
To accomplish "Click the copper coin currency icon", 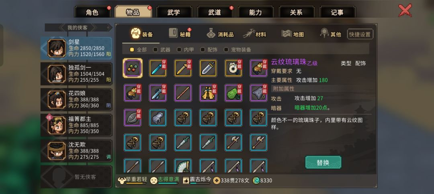I will click(x=217, y=180).
